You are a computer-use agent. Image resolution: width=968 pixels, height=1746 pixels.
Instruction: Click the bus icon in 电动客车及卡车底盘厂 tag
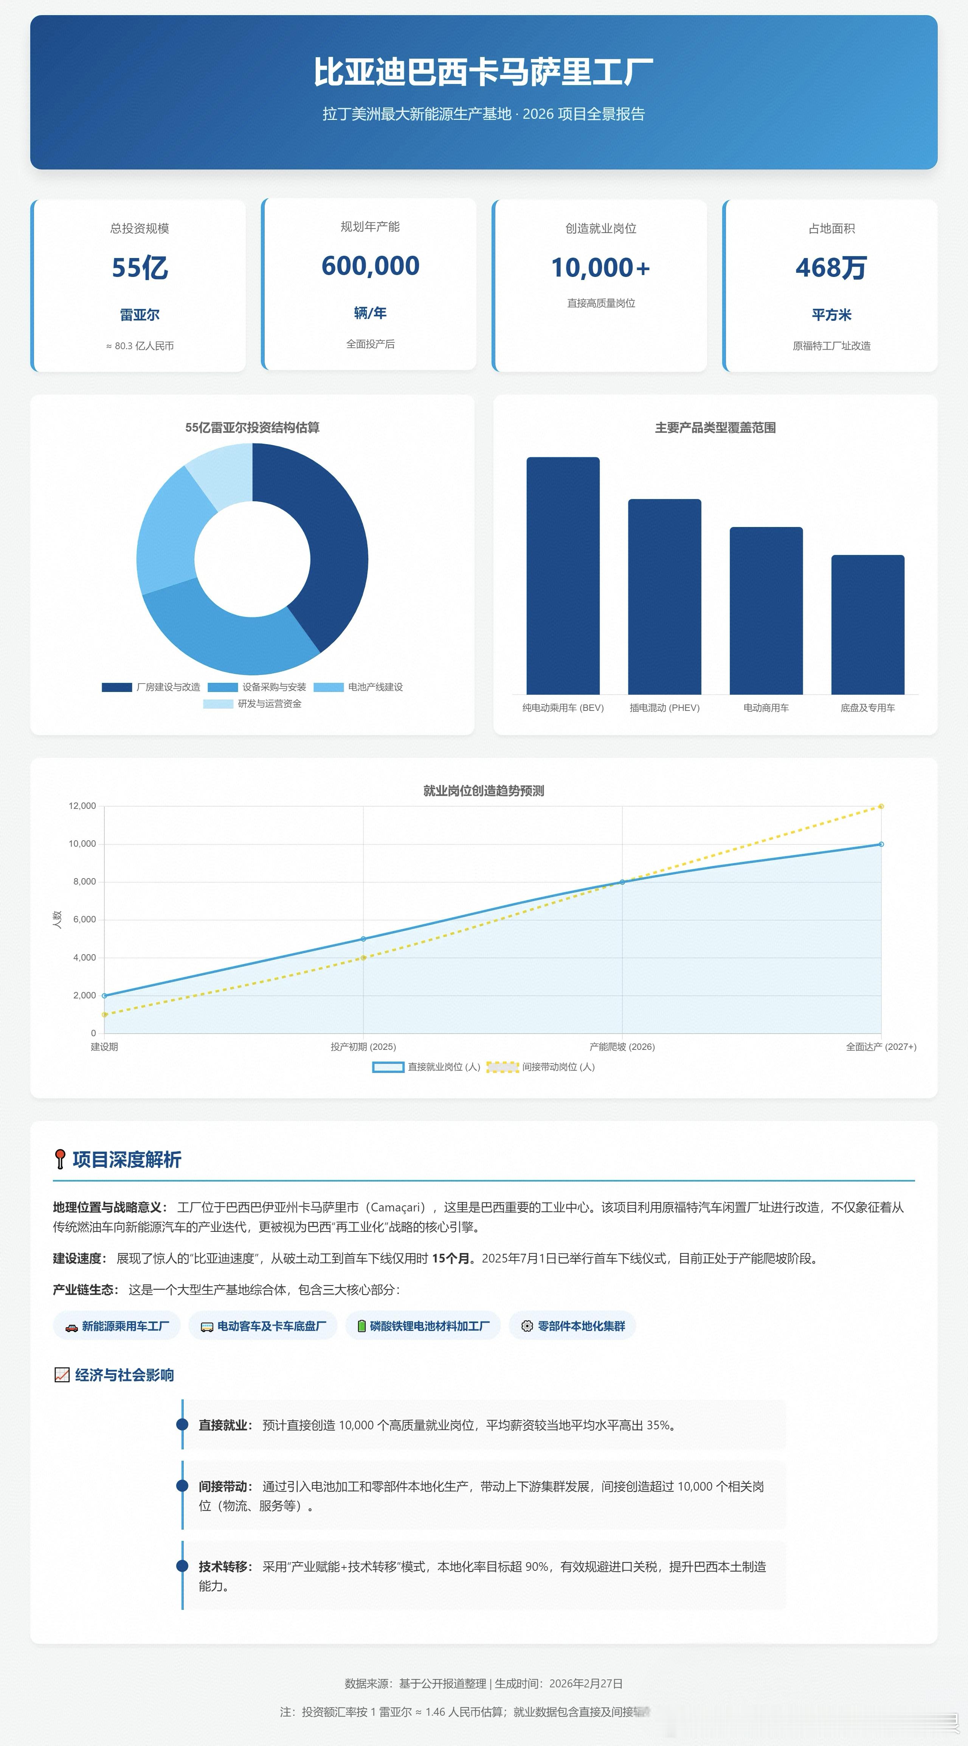tap(206, 1327)
